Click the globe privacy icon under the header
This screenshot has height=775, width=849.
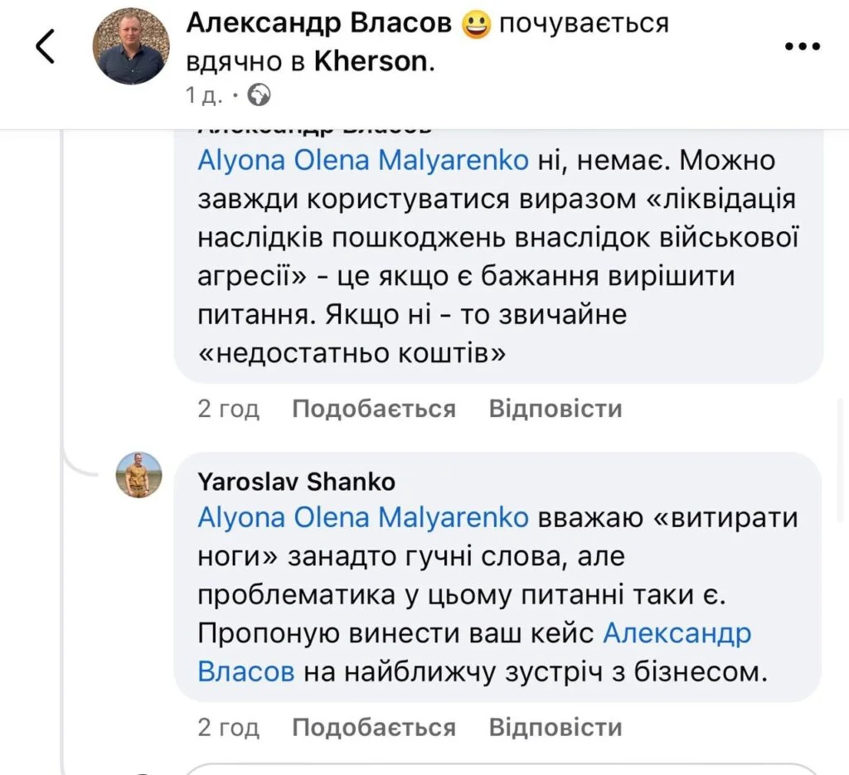[260, 96]
